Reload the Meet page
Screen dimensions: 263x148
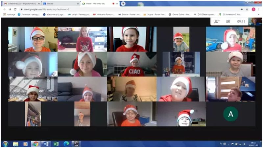pos(15,10)
